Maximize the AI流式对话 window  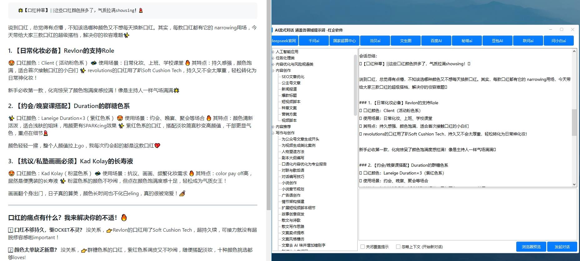tap(562, 30)
